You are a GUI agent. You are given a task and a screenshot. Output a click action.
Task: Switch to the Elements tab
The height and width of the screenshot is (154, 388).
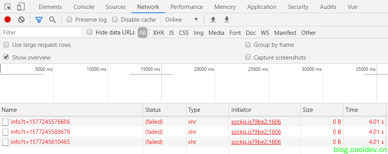pos(50,7)
